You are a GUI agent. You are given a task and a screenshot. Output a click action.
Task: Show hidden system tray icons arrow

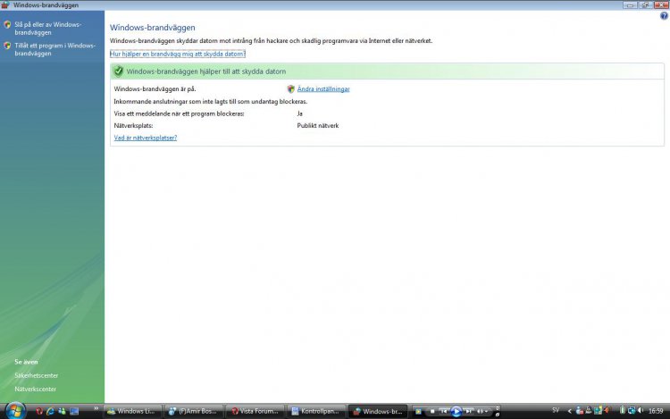pos(570,411)
